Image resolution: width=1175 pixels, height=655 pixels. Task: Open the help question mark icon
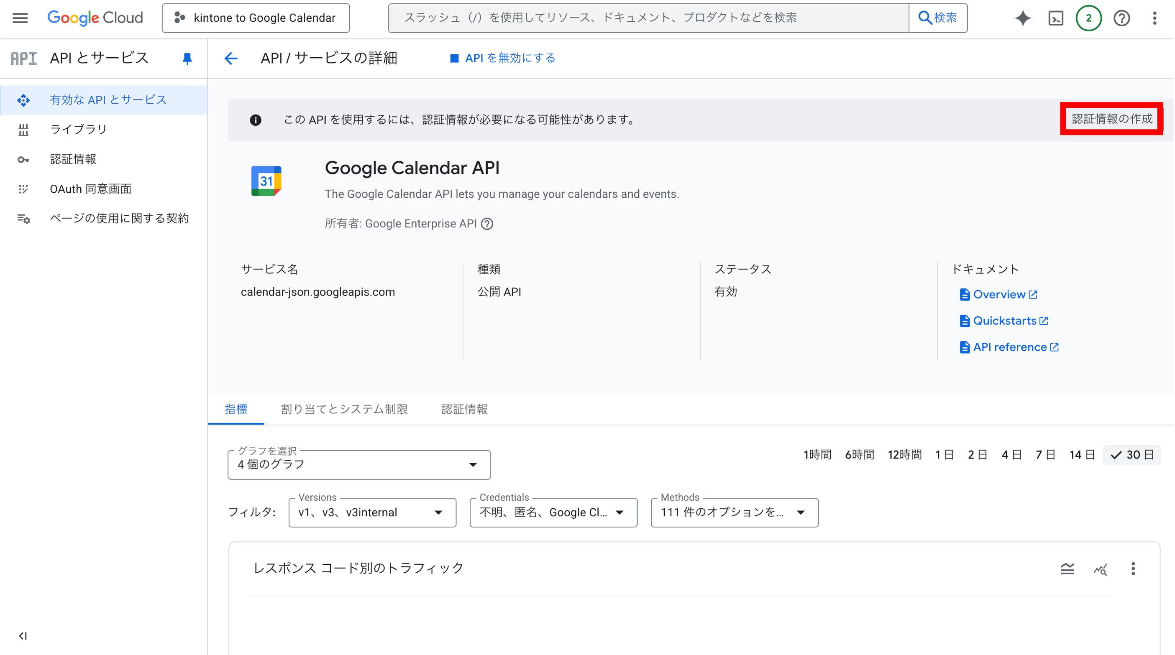click(1121, 18)
